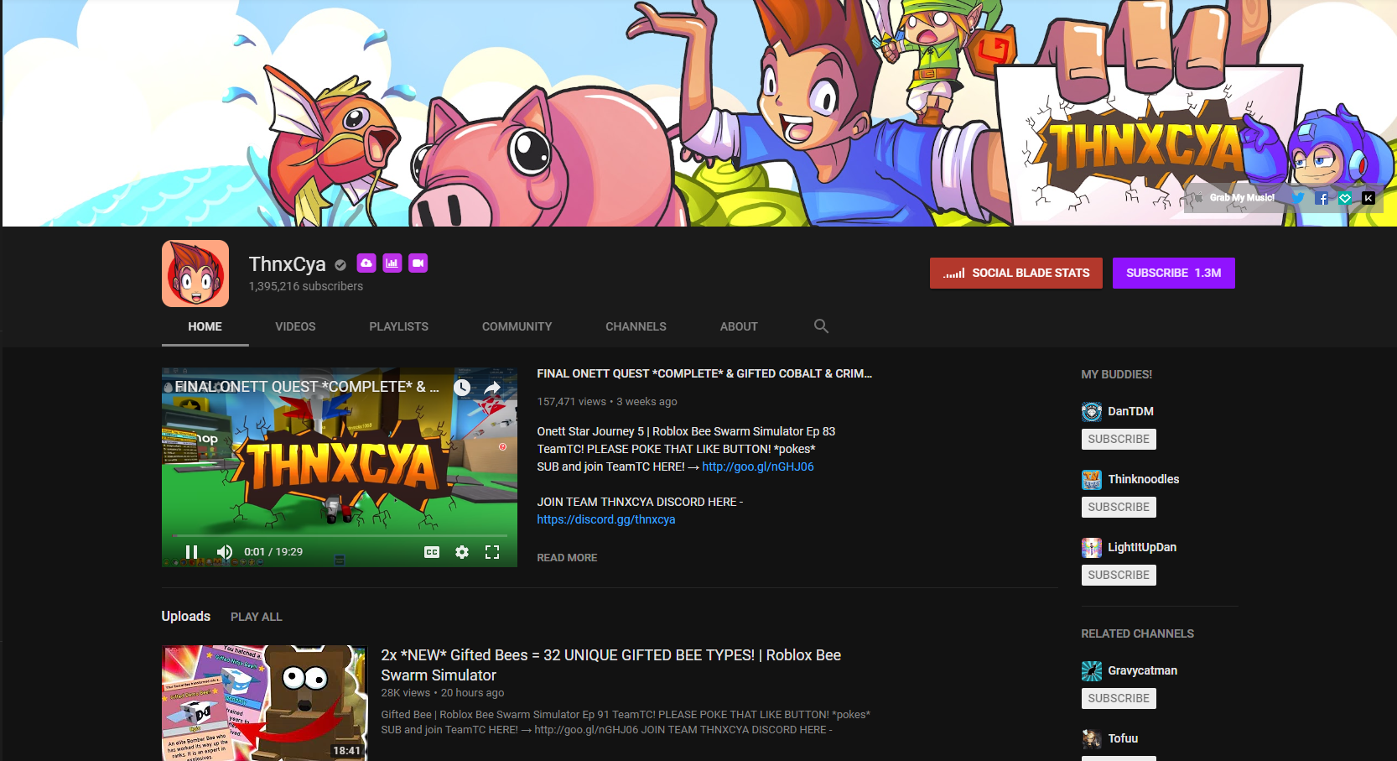1397x761 pixels.
Task: Open the Gifted Bees video thumbnail
Action: coord(265,703)
